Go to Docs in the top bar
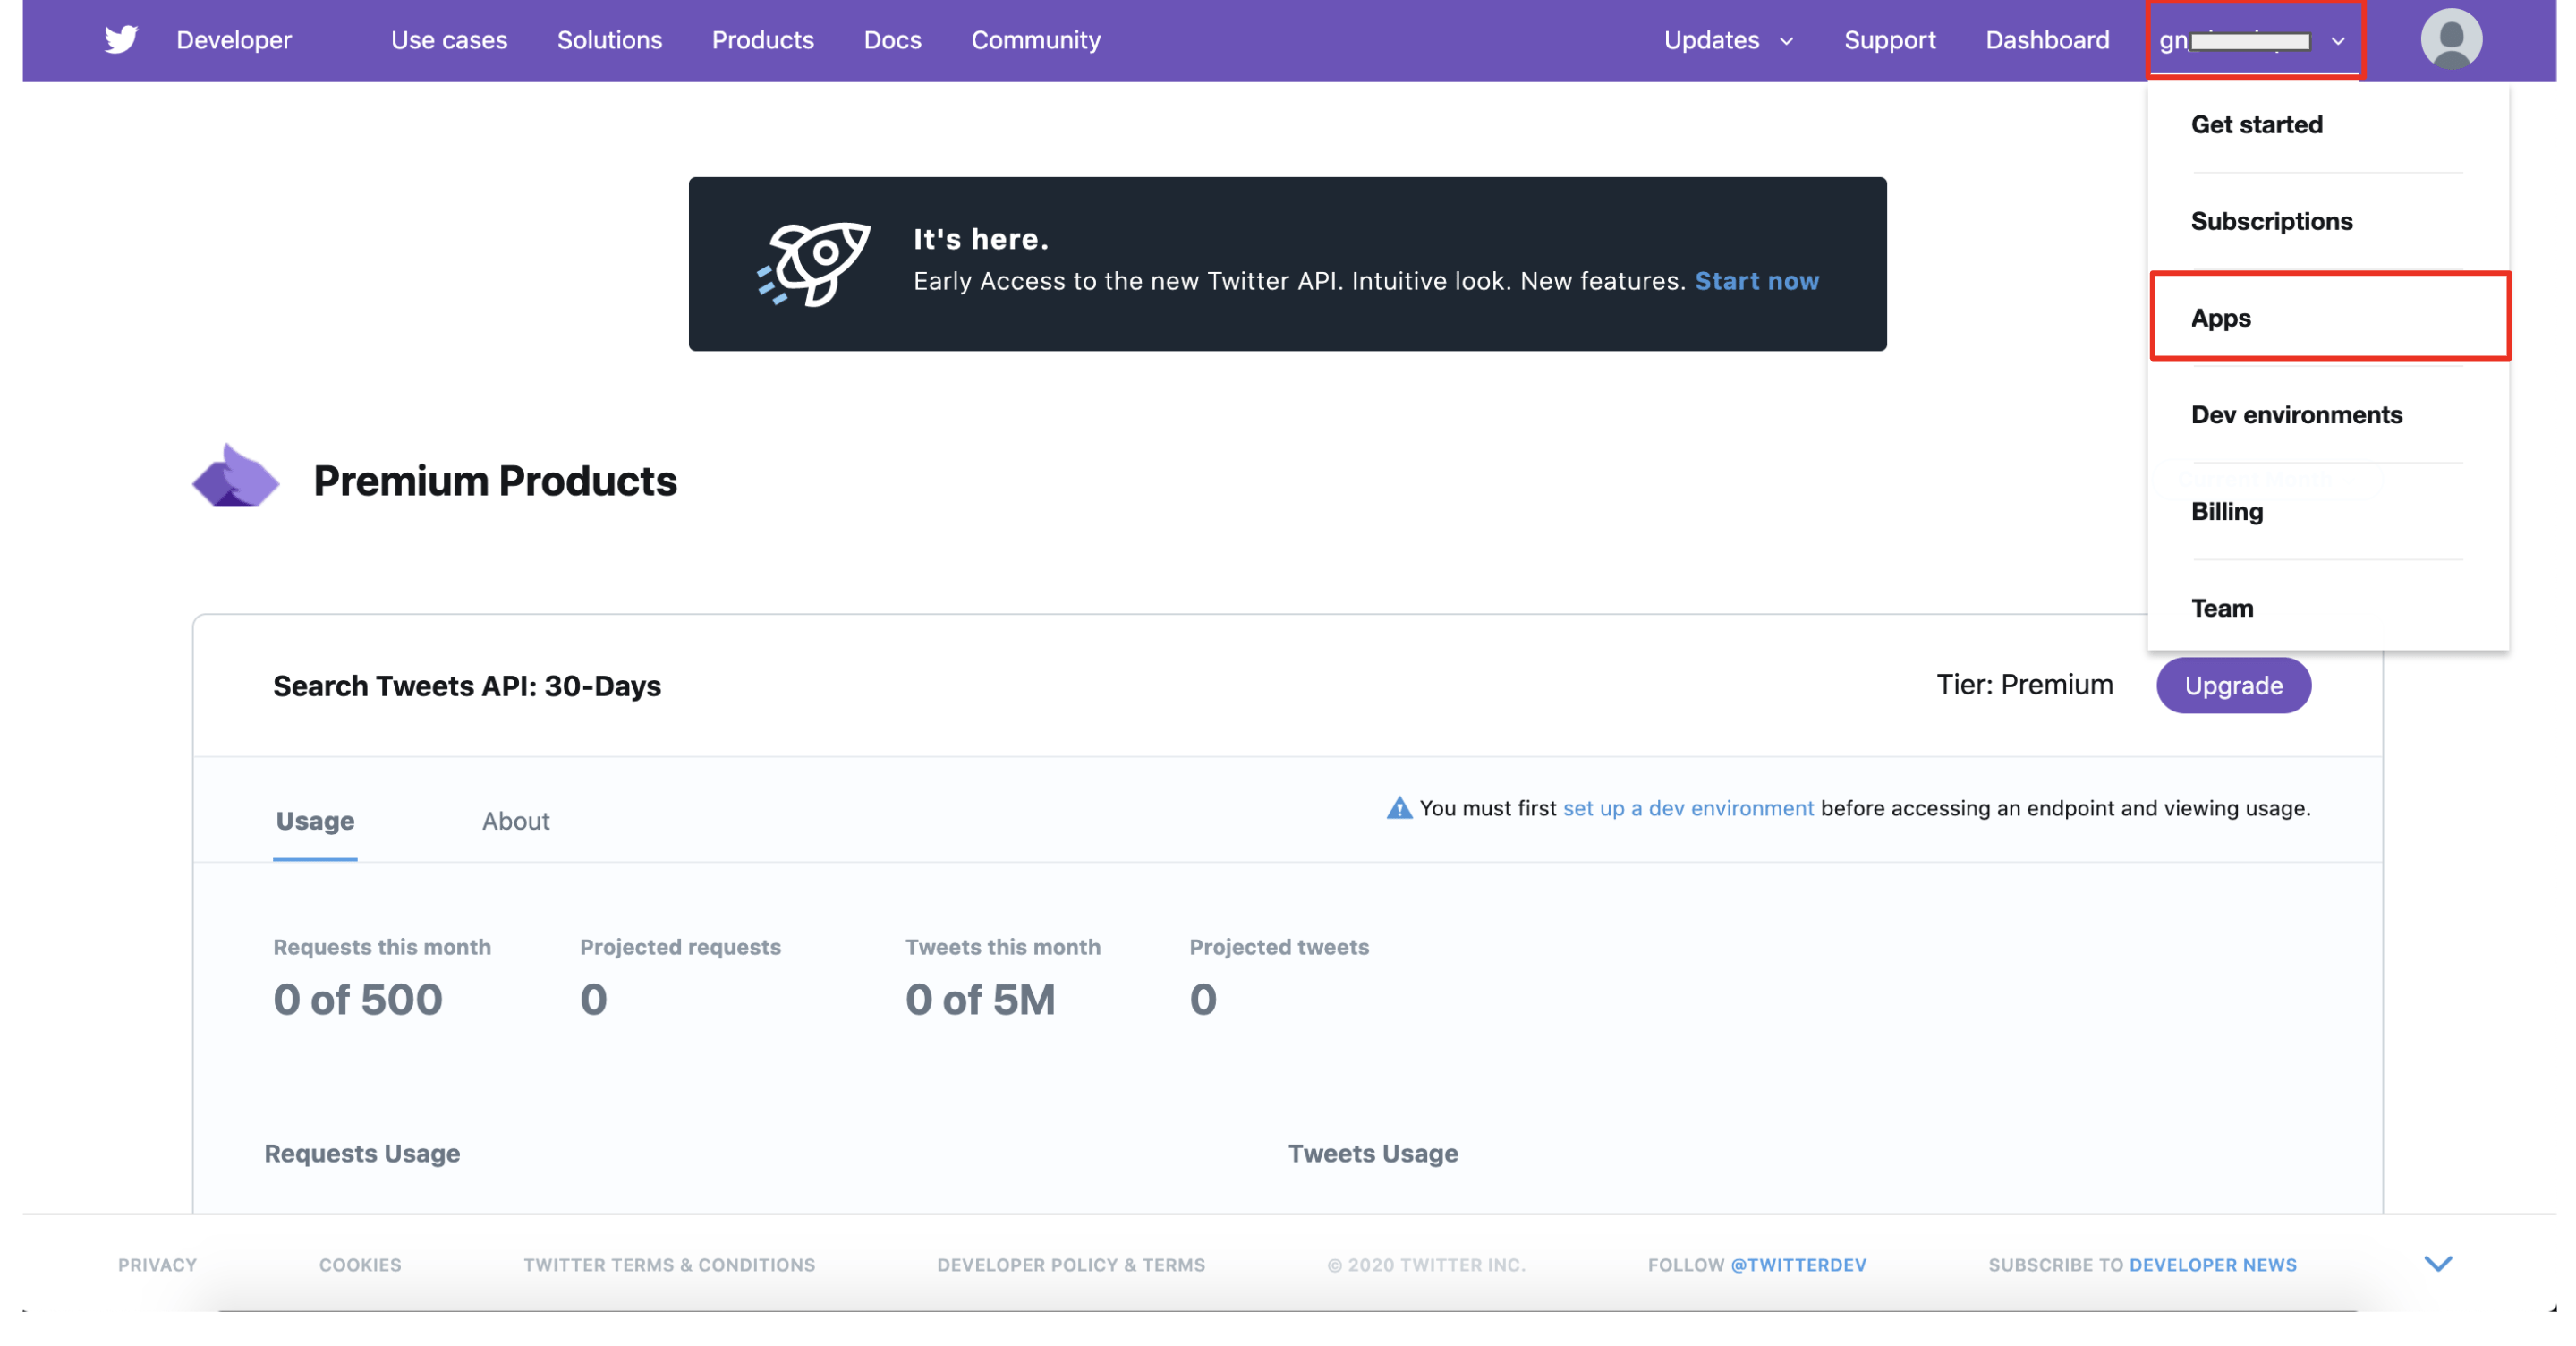Screen dimensions: 2576x1346 click(x=892, y=40)
